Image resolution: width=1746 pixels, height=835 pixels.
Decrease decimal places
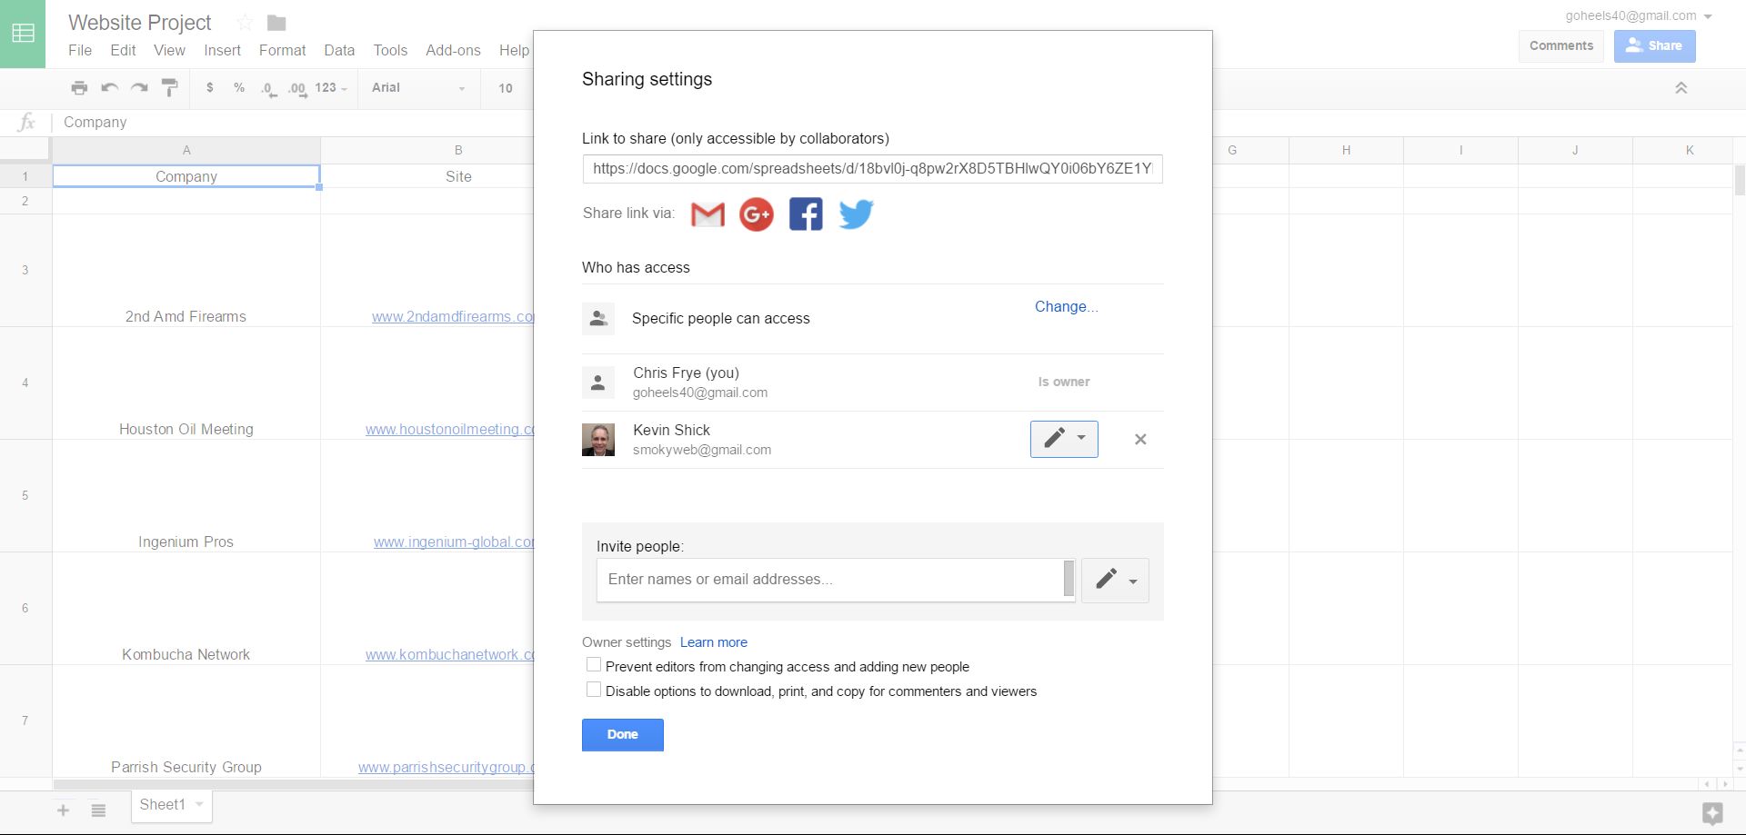[268, 89]
